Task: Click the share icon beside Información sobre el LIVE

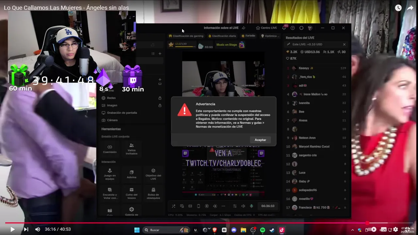Action: click(x=244, y=28)
